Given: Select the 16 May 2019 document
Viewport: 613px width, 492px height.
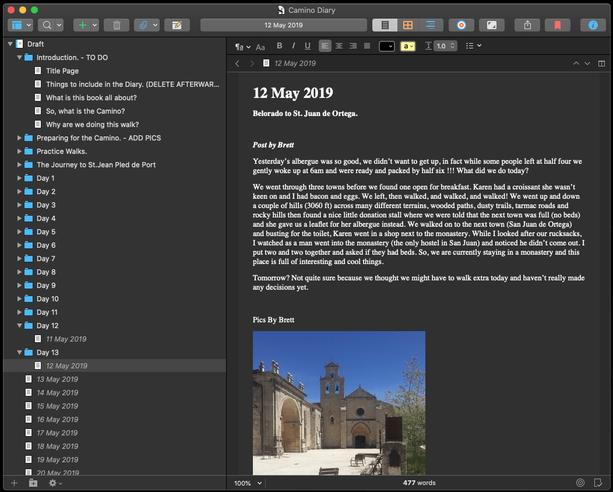Looking at the screenshot, I should pyautogui.click(x=57, y=420).
